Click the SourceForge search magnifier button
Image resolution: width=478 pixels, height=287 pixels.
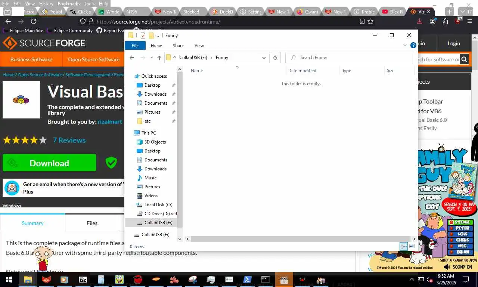464,59
